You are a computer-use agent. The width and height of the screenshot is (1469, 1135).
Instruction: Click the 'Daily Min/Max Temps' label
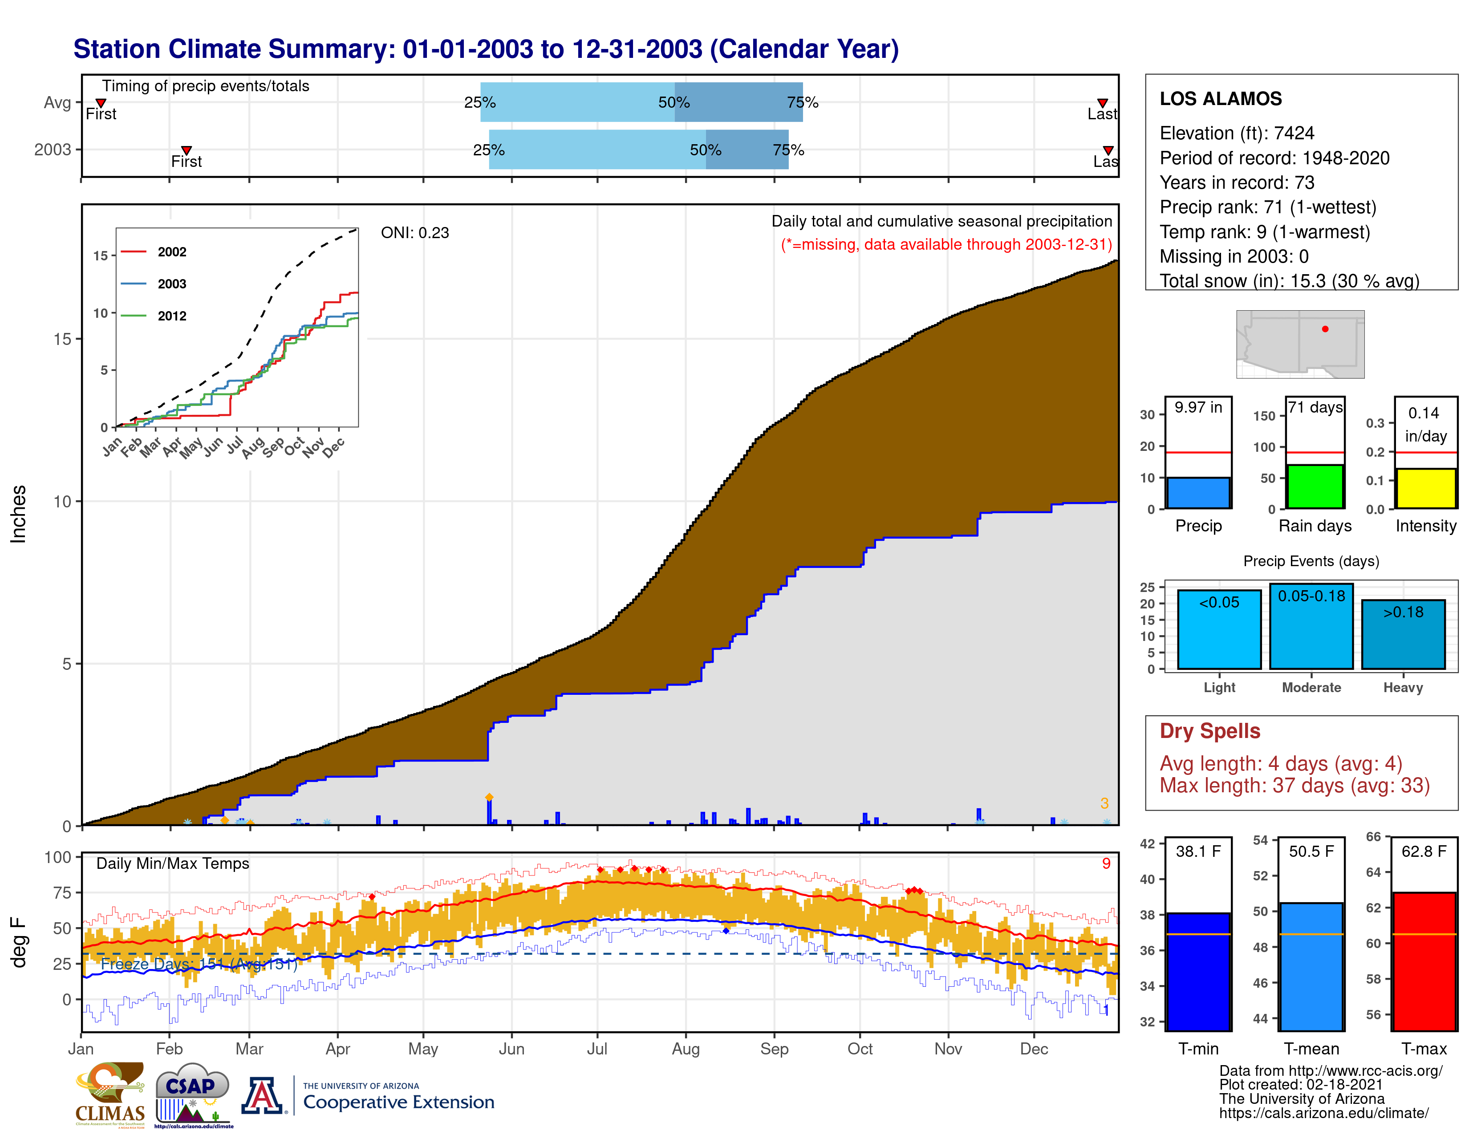pyautogui.click(x=173, y=863)
